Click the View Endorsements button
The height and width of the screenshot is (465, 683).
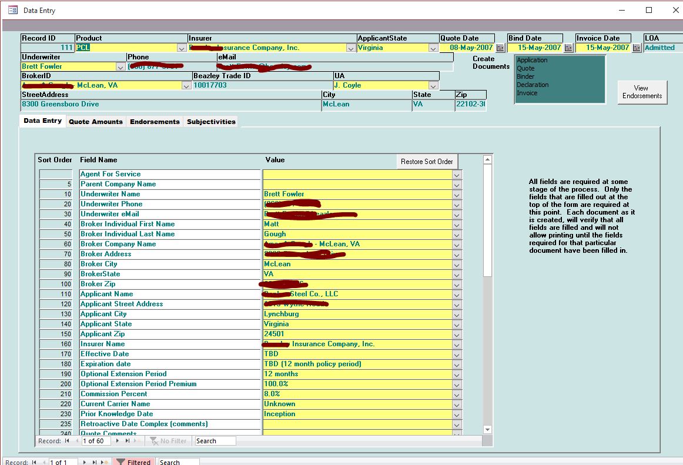642,92
